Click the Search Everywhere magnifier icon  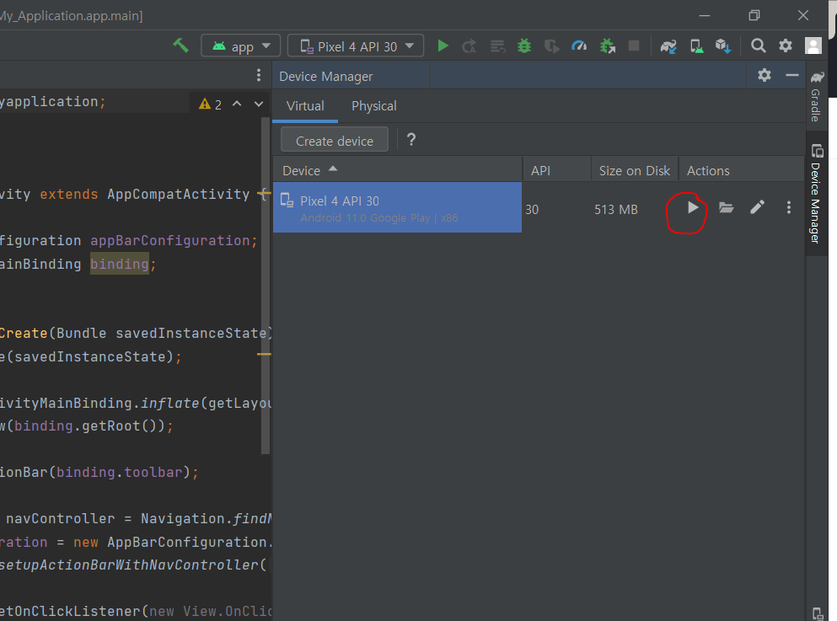pos(758,46)
